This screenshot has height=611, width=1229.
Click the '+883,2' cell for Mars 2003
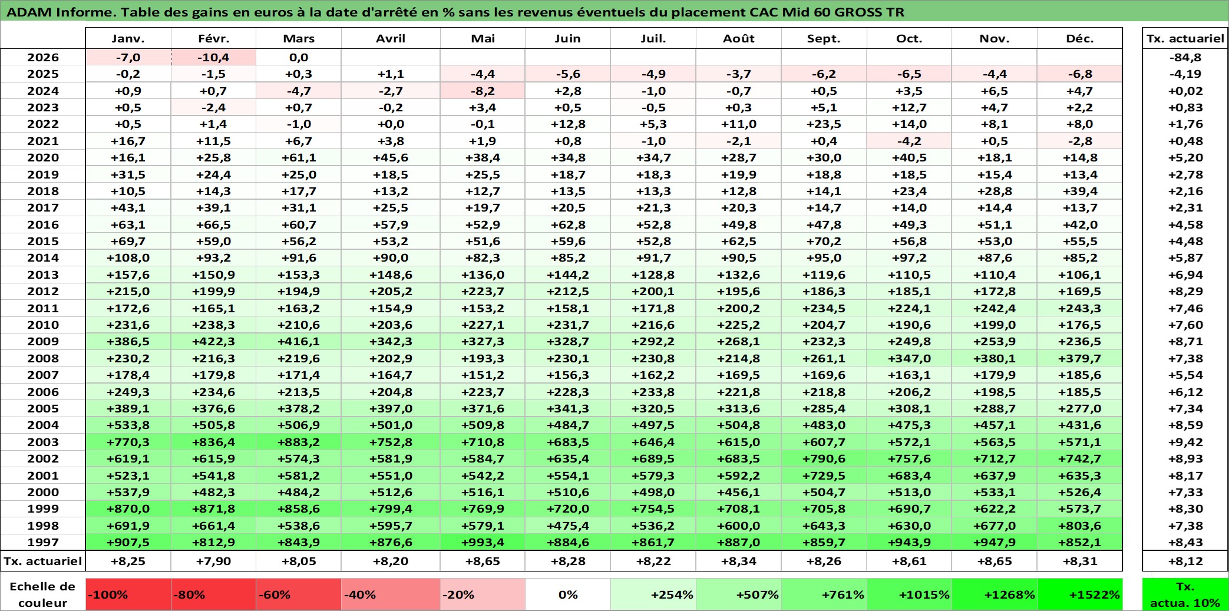point(299,442)
